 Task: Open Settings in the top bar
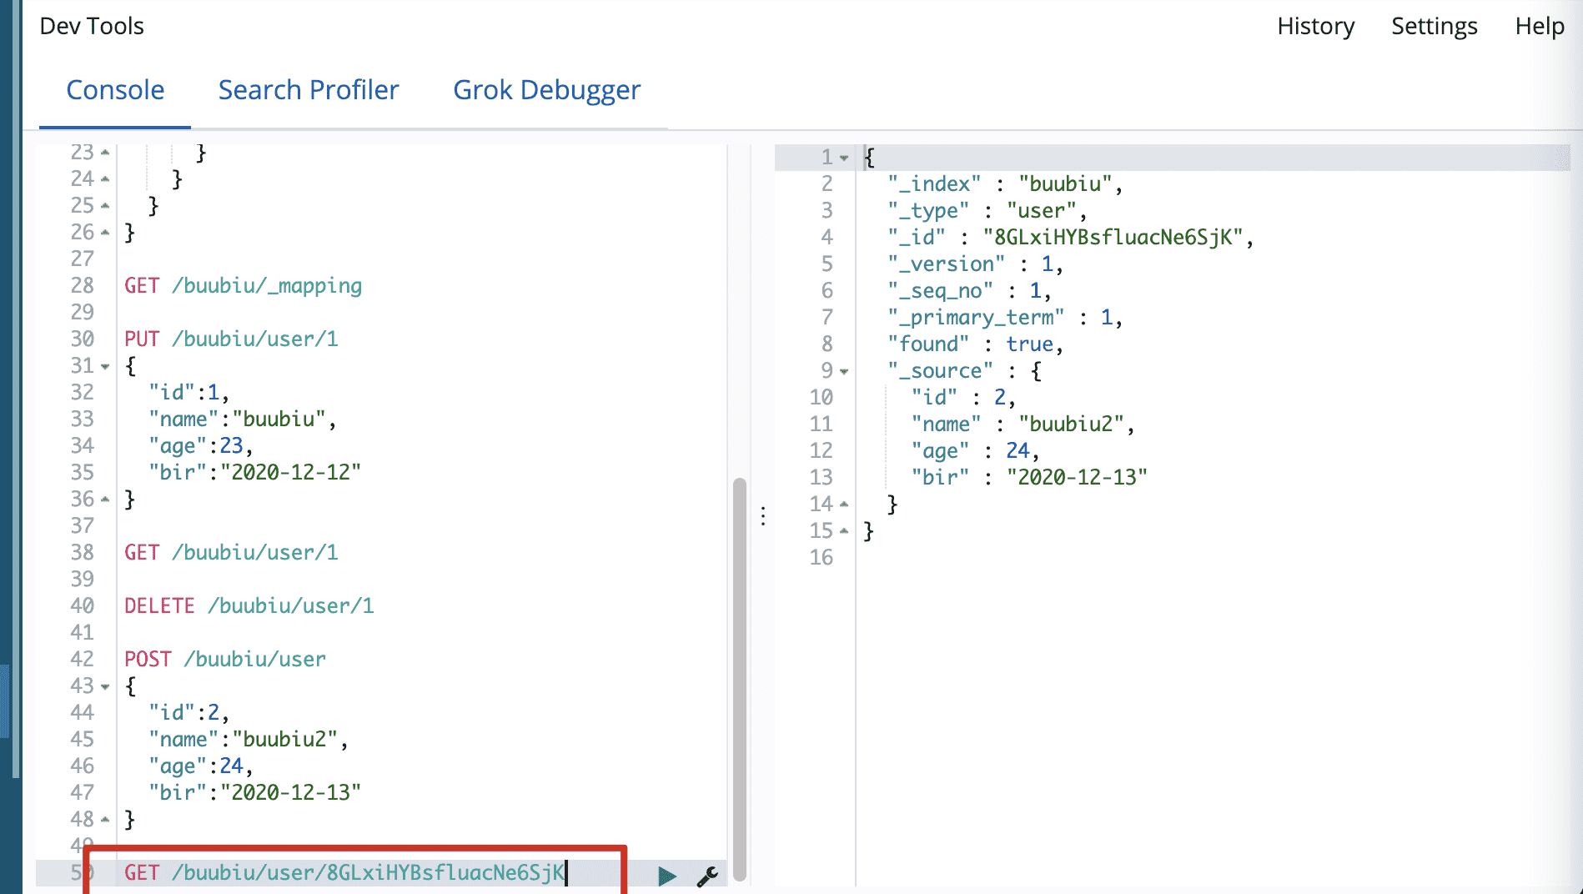(x=1434, y=27)
